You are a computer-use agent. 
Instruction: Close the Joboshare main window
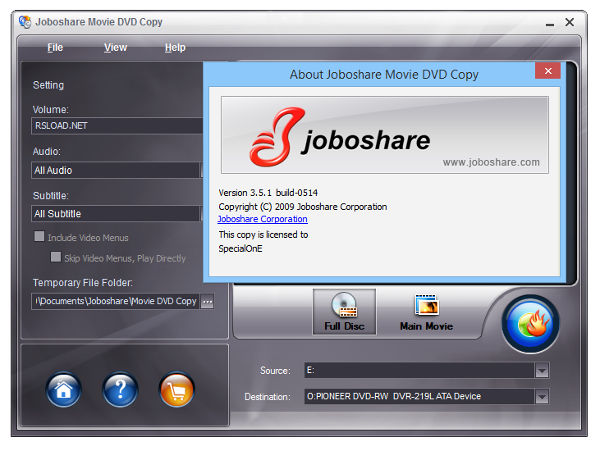[570, 22]
